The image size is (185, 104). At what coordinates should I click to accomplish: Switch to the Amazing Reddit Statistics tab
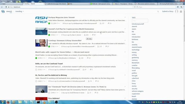click(169, 4)
